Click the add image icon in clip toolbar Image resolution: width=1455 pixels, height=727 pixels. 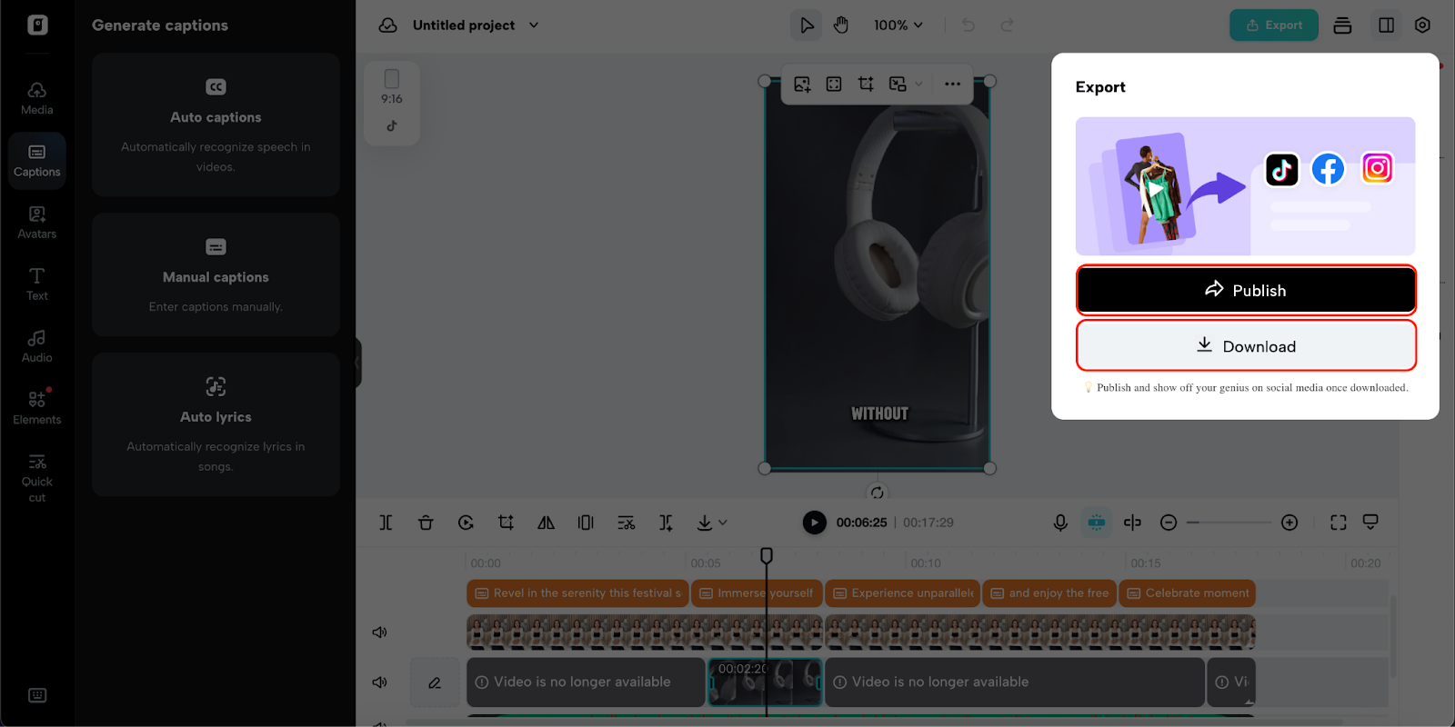(802, 85)
